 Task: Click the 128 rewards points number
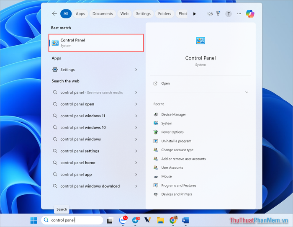(210, 14)
